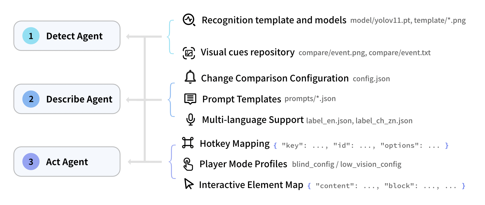485x205 pixels.
Task: Click the message icon next to Prompt Templates
Action: 190,99
